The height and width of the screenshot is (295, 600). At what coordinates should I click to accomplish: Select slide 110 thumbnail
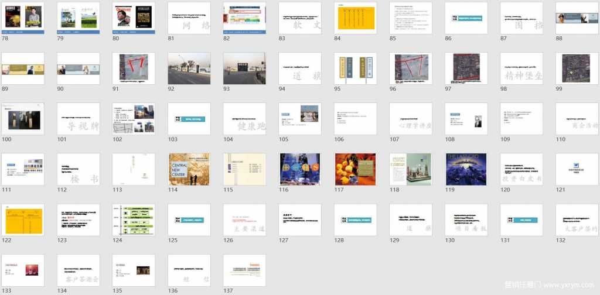[577, 118]
